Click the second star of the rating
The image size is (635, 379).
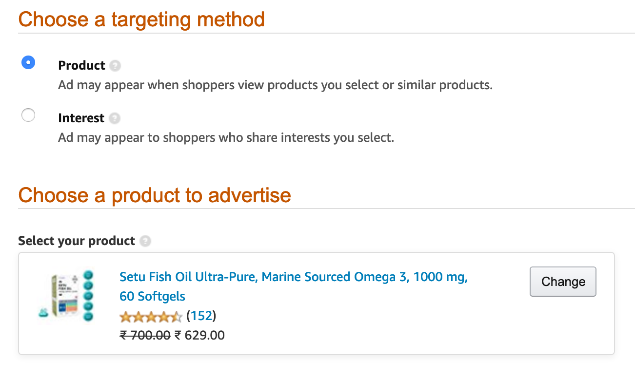coord(138,316)
